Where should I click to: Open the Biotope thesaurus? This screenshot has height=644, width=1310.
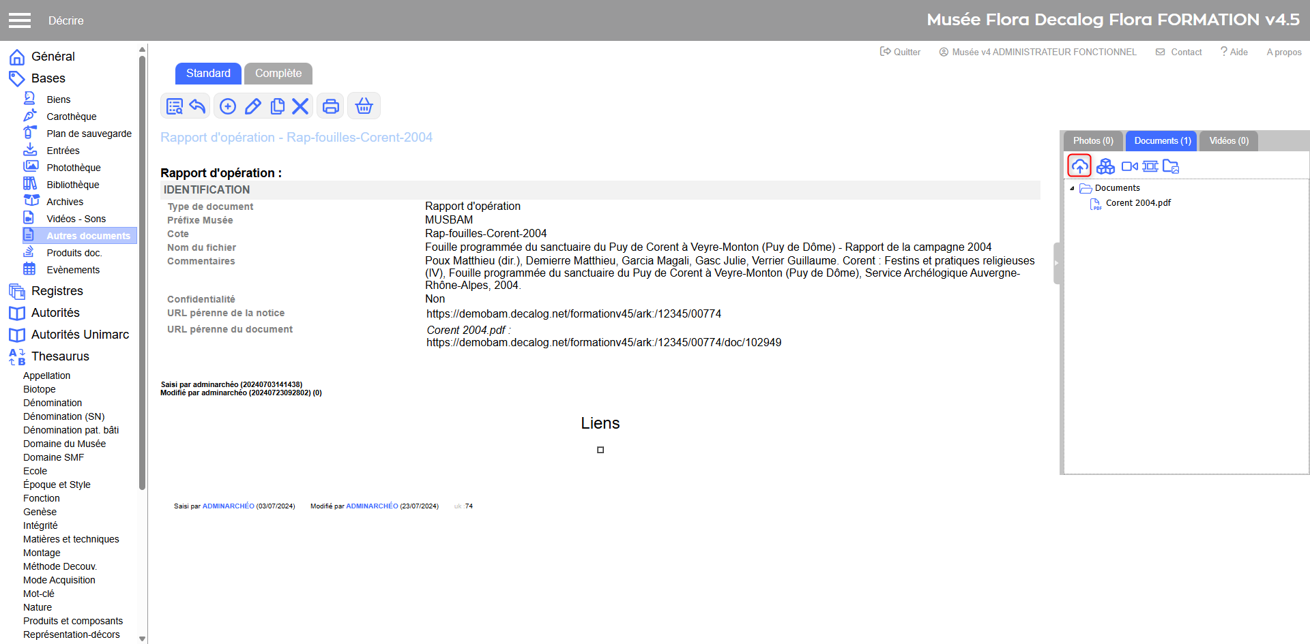40,389
